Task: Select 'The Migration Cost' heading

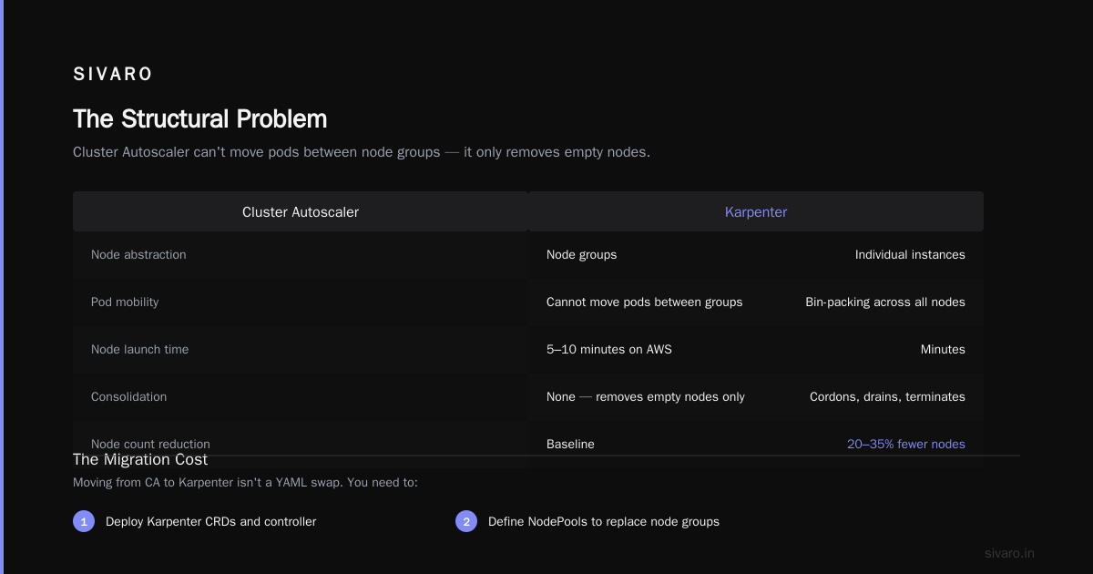Action: pos(140,460)
